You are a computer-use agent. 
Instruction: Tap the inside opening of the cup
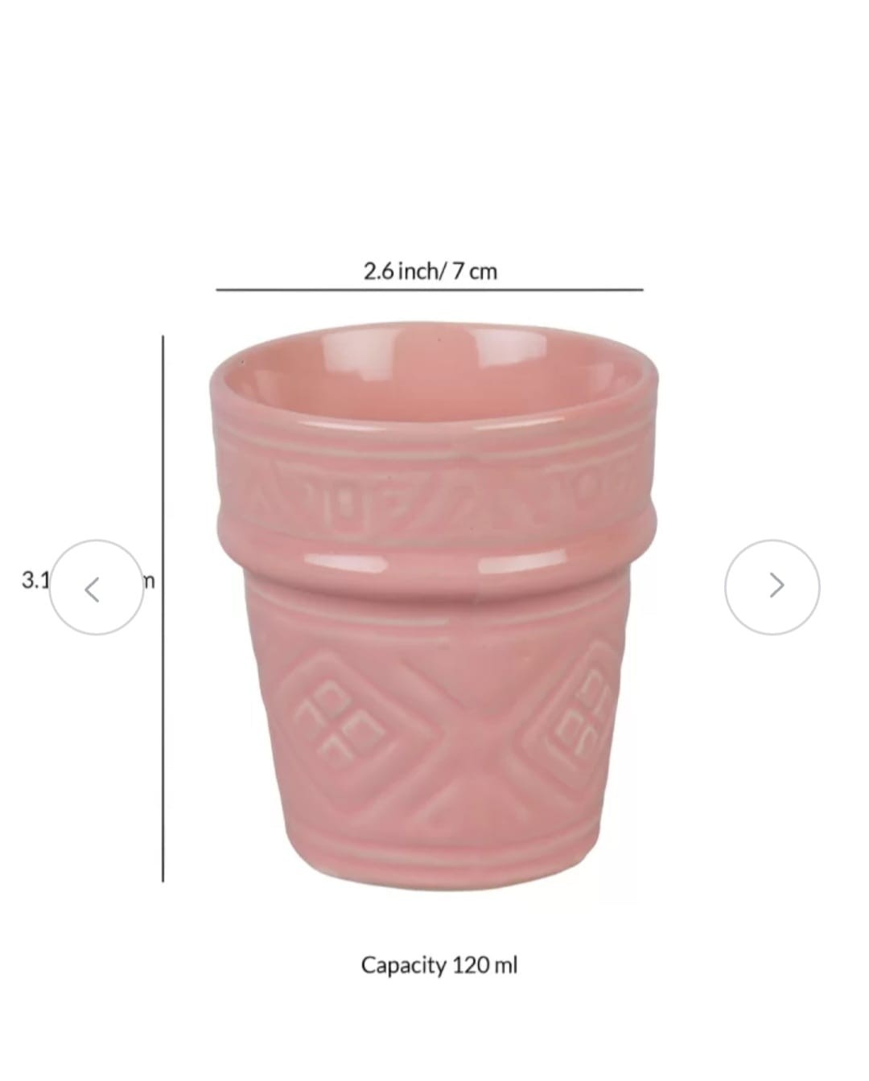point(434,371)
